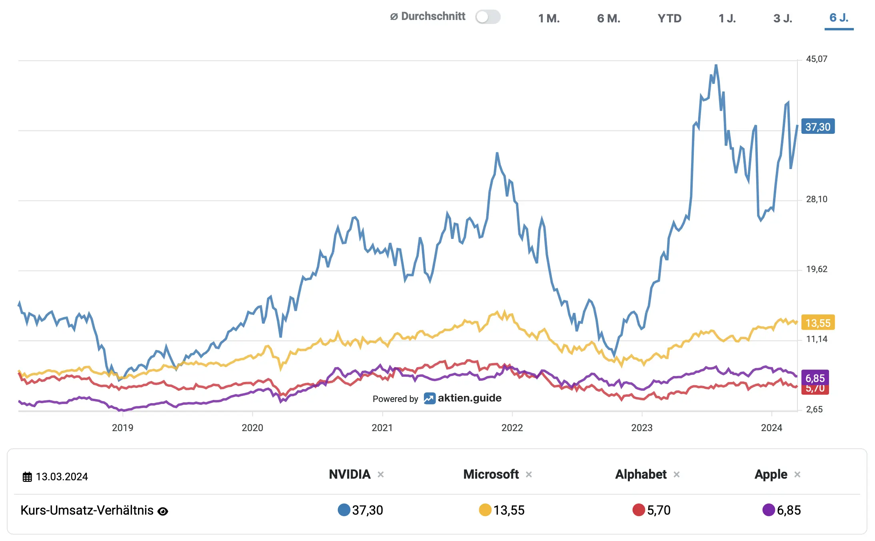Remove Alphabet from the comparison
The width and height of the screenshot is (875, 541).
point(677,474)
